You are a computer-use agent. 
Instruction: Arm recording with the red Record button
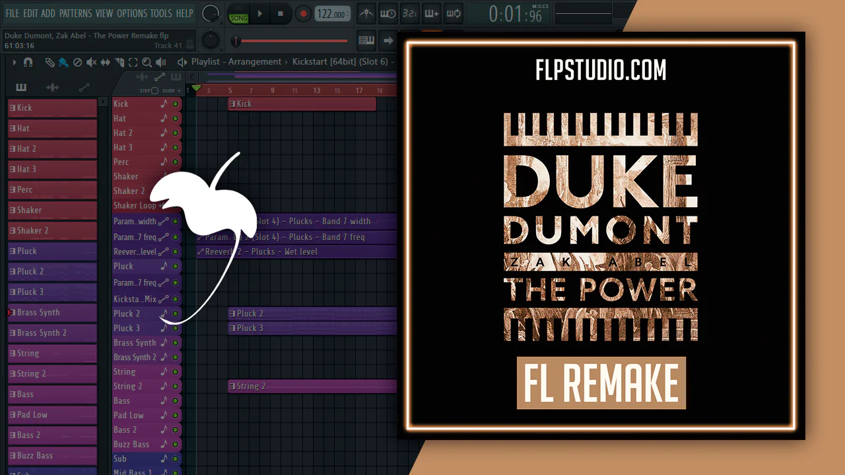click(303, 13)
